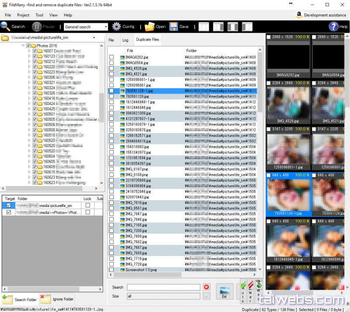Screen dimensions: 350x312
Task: Save results with the floppy disk icon
Action: tap(174, 26)
